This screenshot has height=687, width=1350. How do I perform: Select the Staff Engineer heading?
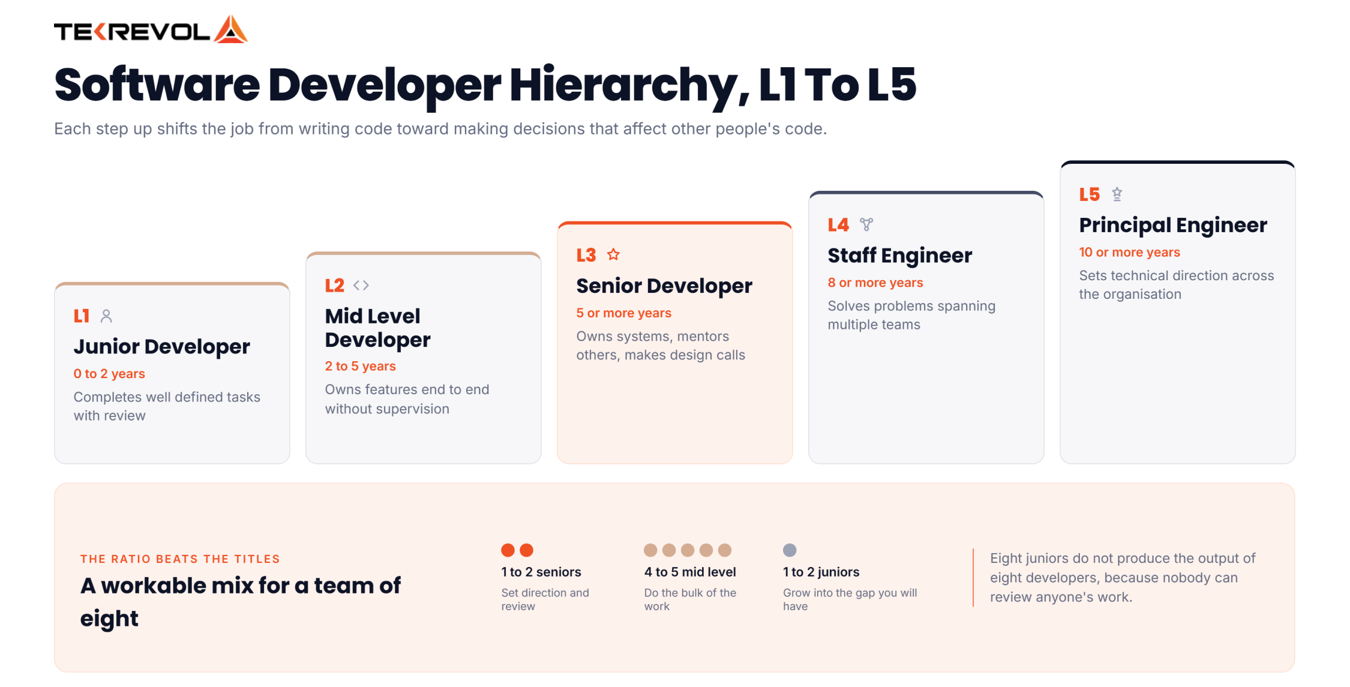coord(900,255)
